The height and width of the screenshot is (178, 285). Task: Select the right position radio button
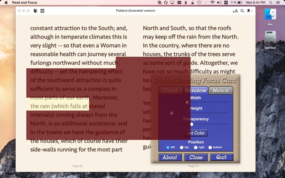pyautogui.click(x=196, y=147)
